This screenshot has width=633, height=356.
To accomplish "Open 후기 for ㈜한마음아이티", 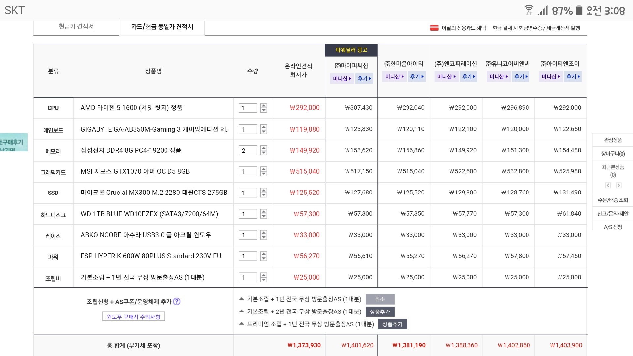I will 417,76.
